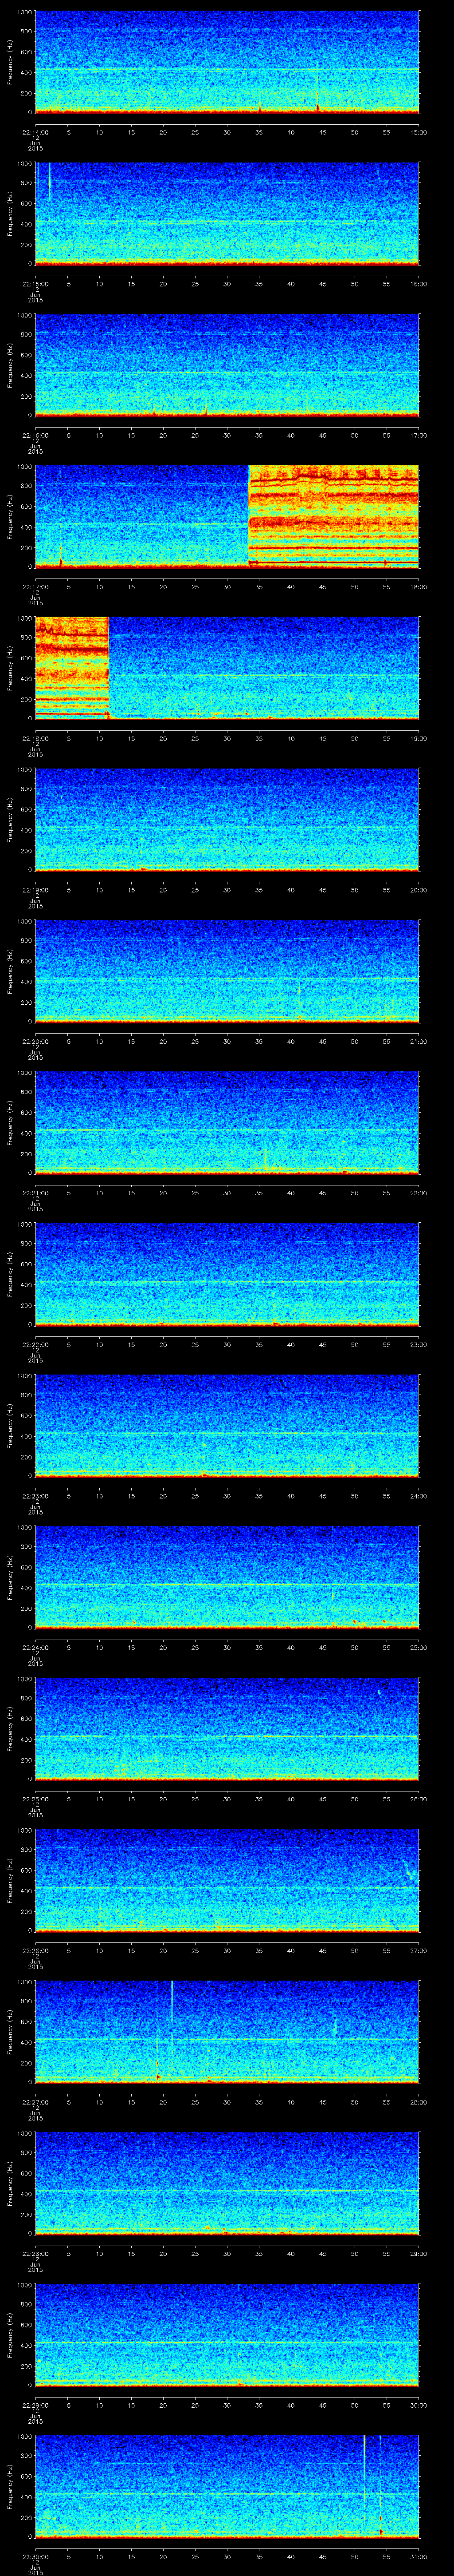Select the loud broadband noise block in the 22:17:00 spectrogram
The height and width of the screenshot is (2576, 454).
point(333,517)
